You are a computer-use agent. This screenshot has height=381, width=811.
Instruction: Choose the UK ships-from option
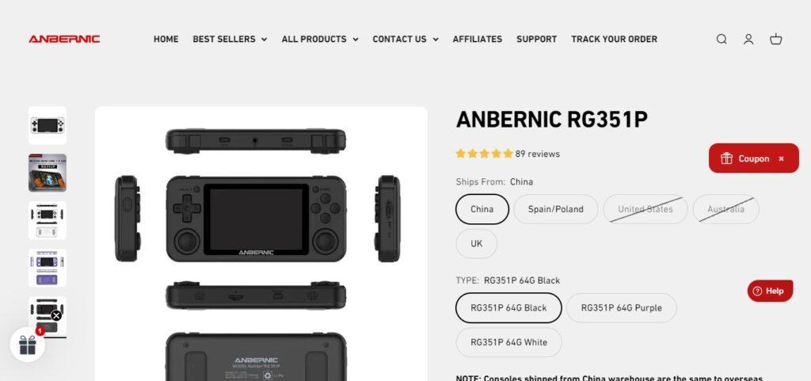pos(476,243)
